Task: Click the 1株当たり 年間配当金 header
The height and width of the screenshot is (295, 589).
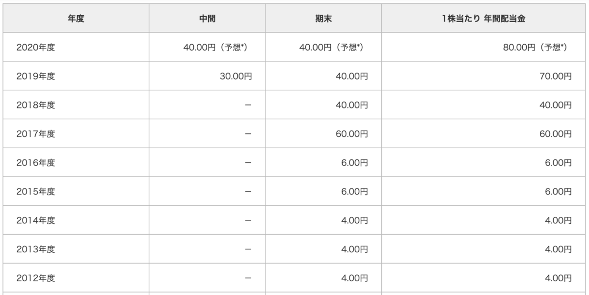Action: [484, 18]
